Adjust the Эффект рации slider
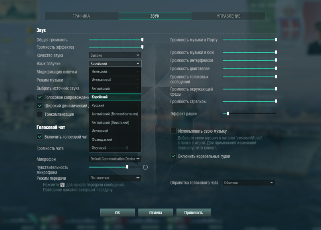 (249, 113)
